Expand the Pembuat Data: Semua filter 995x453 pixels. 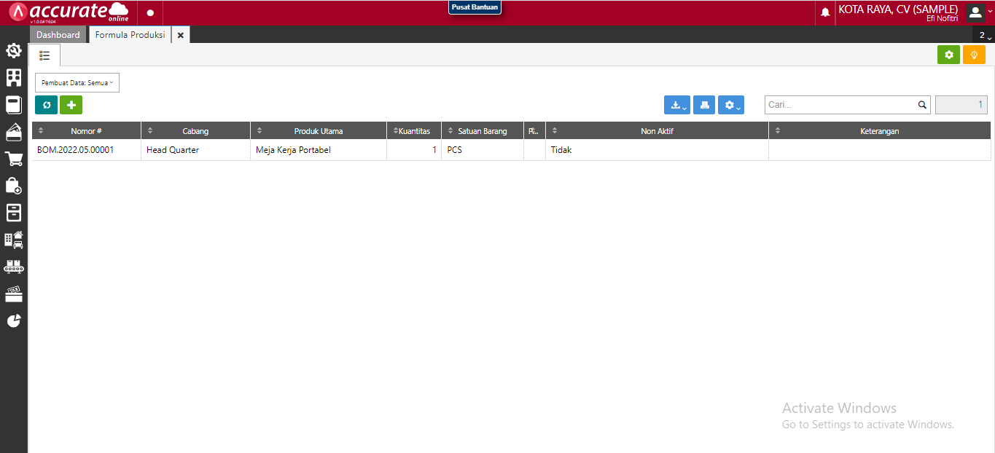[x=77, y=83]
